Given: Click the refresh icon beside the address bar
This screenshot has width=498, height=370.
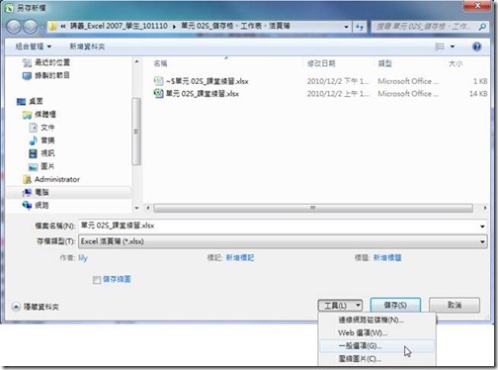Looking at the screenshot, I should (360, 27).
